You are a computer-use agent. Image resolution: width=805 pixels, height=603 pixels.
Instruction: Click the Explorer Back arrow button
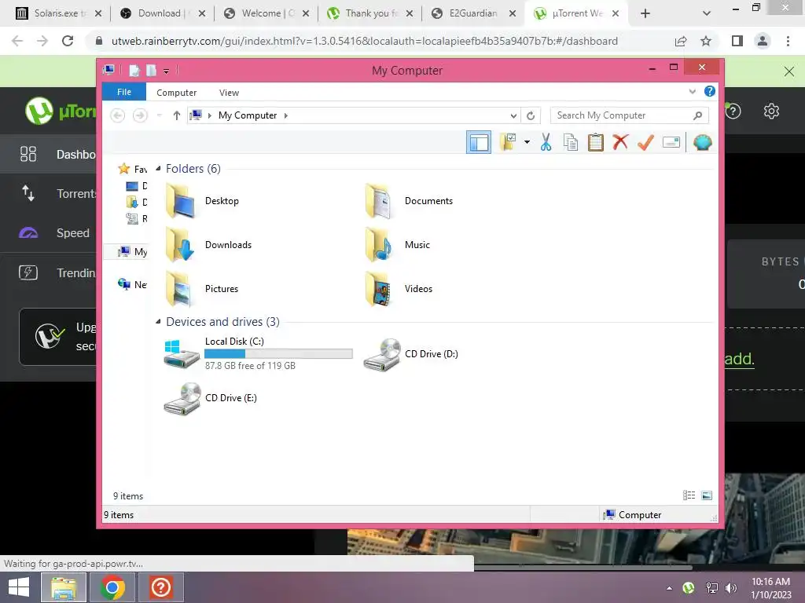(118, 115)
